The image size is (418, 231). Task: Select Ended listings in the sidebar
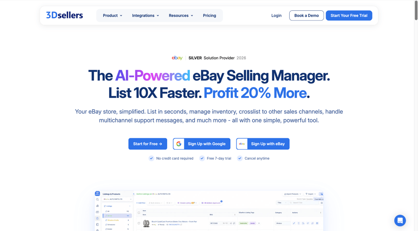click(117, 229)
